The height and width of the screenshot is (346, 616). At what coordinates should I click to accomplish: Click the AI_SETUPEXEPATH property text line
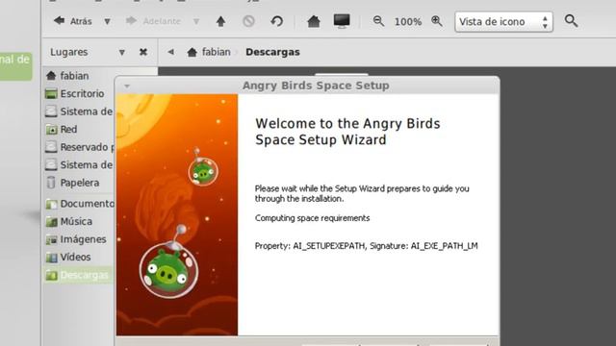click(366, 246)
